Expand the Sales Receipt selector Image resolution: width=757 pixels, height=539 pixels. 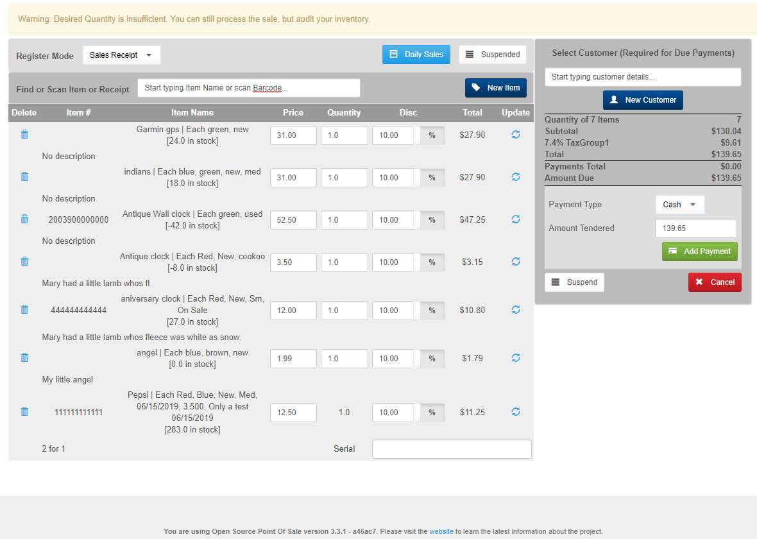coord(121,55)
